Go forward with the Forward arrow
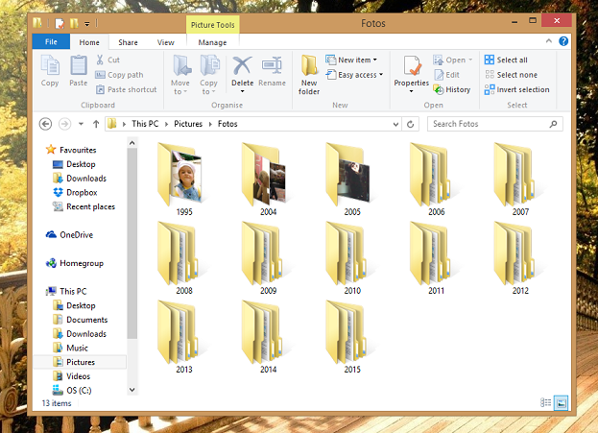Screen dimensions: 598x433 pos(64,124)
